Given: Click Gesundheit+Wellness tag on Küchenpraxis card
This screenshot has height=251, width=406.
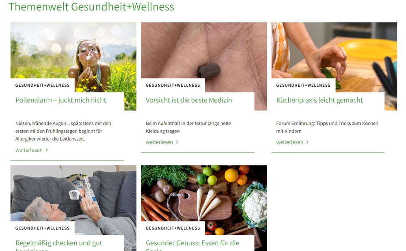Looking at the screenshot, I should 303,85.
